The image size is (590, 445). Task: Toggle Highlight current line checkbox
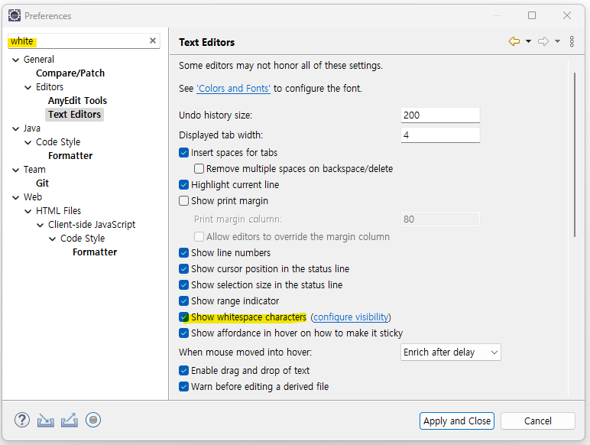coord(183,185)
